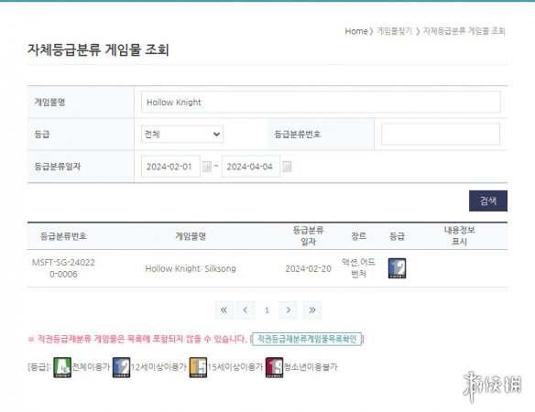535x412 pixels.
Task: Focus the empty 등급분류번호 input field
Action: coord(440,134)
